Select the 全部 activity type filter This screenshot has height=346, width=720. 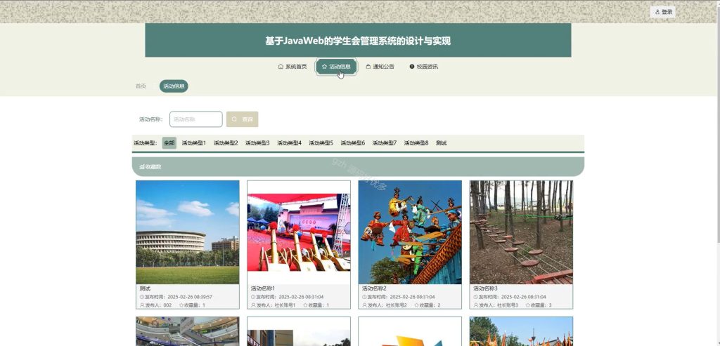169,143
